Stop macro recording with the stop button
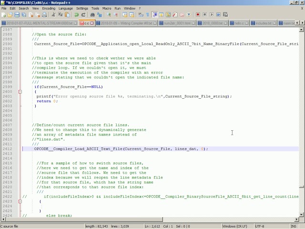The width and height of the screenshot is (305, 229). [205, 15]
